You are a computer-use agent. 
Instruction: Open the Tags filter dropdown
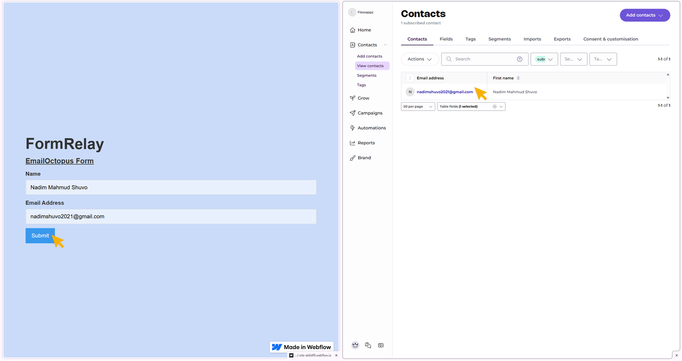pos(603,59)
